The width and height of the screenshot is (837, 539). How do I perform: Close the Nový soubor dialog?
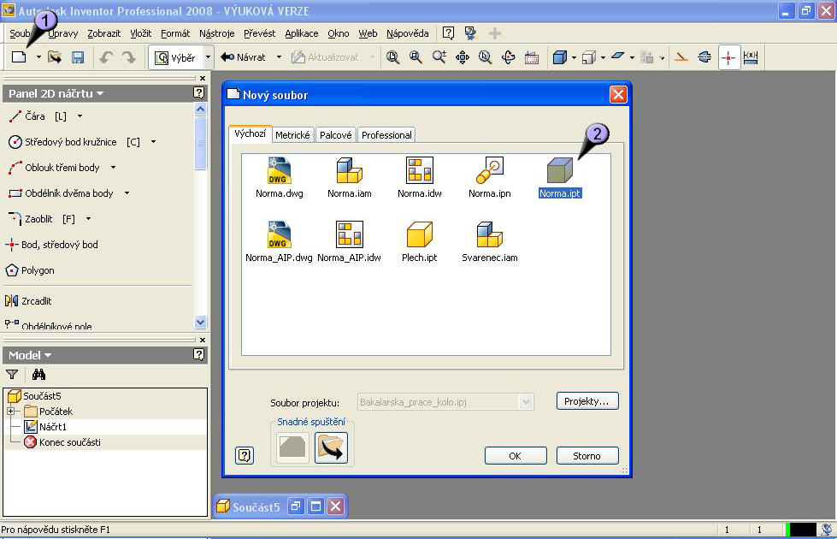[x=618, y=95]
